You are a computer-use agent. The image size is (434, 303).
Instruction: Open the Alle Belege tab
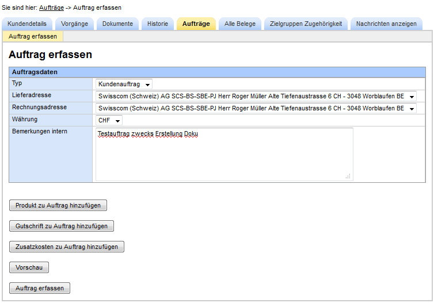click(x=240, y=24)
